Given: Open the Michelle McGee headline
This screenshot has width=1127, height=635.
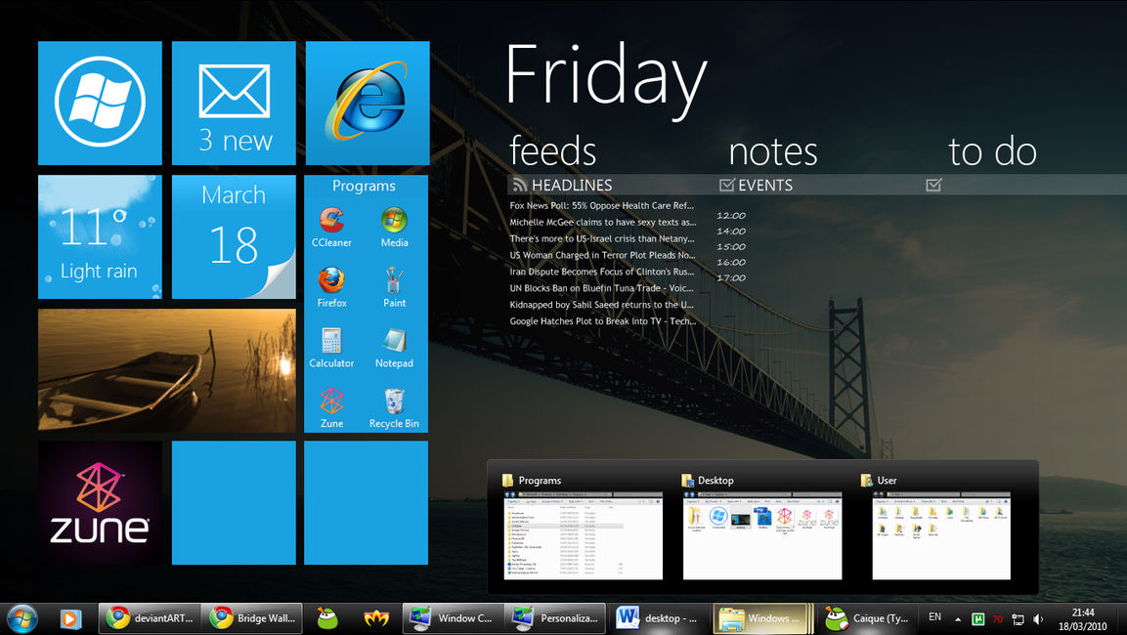Looking at the screenshot, I should pyautogui.click(x=602, y=222).
